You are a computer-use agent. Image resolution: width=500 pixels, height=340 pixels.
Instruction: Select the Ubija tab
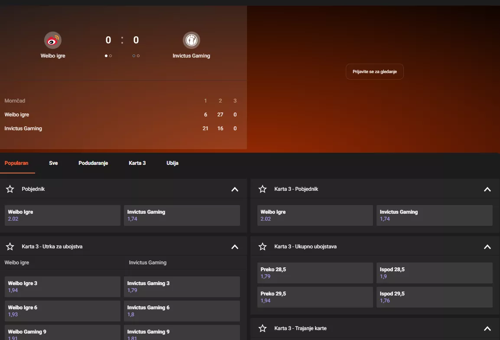[x=172, y=163]
